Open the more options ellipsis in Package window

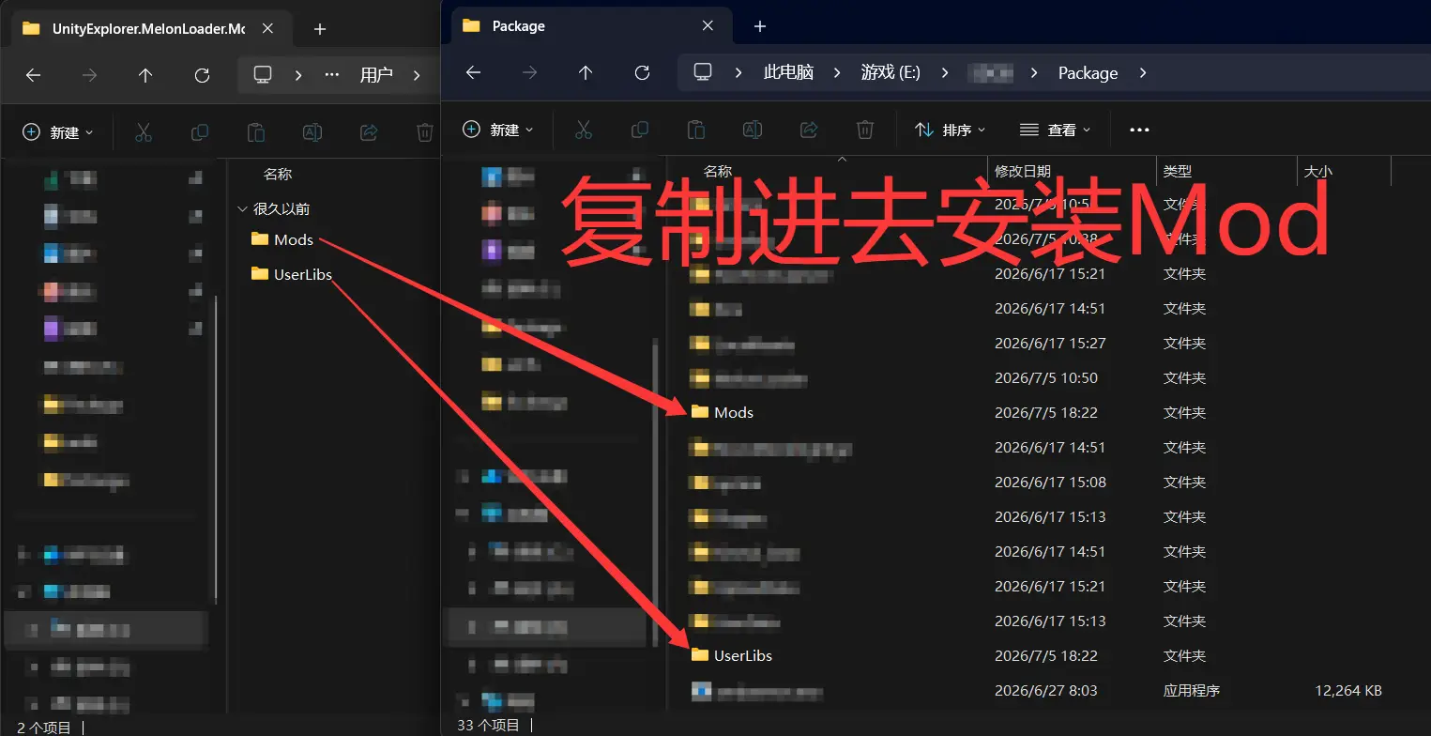click(x=1139, y=130)
